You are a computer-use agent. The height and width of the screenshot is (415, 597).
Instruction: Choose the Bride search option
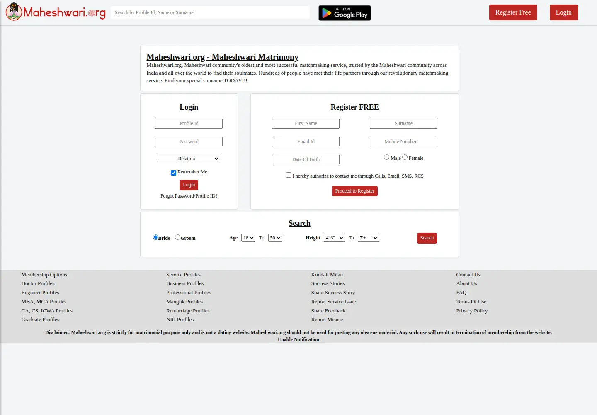(155, 237)
